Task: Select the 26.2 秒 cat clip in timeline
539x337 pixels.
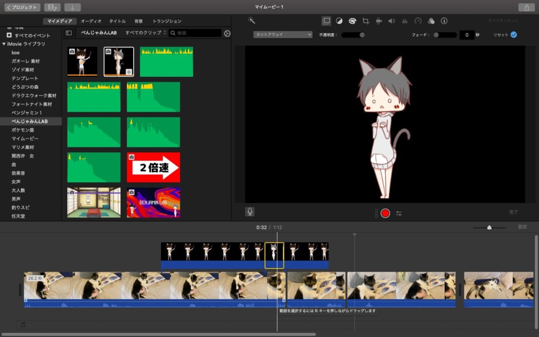Action: 155,289
